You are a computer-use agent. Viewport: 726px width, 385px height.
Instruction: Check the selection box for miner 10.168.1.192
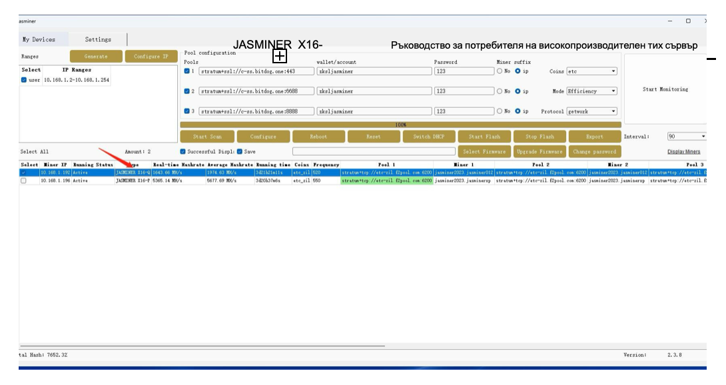[23, 173]
